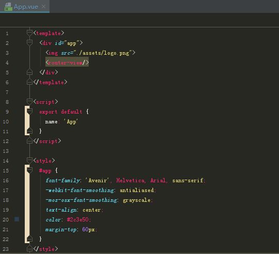Collapse the div id="app" fold marker
This screenshot has height=254, width=279.
pos(29,43)
